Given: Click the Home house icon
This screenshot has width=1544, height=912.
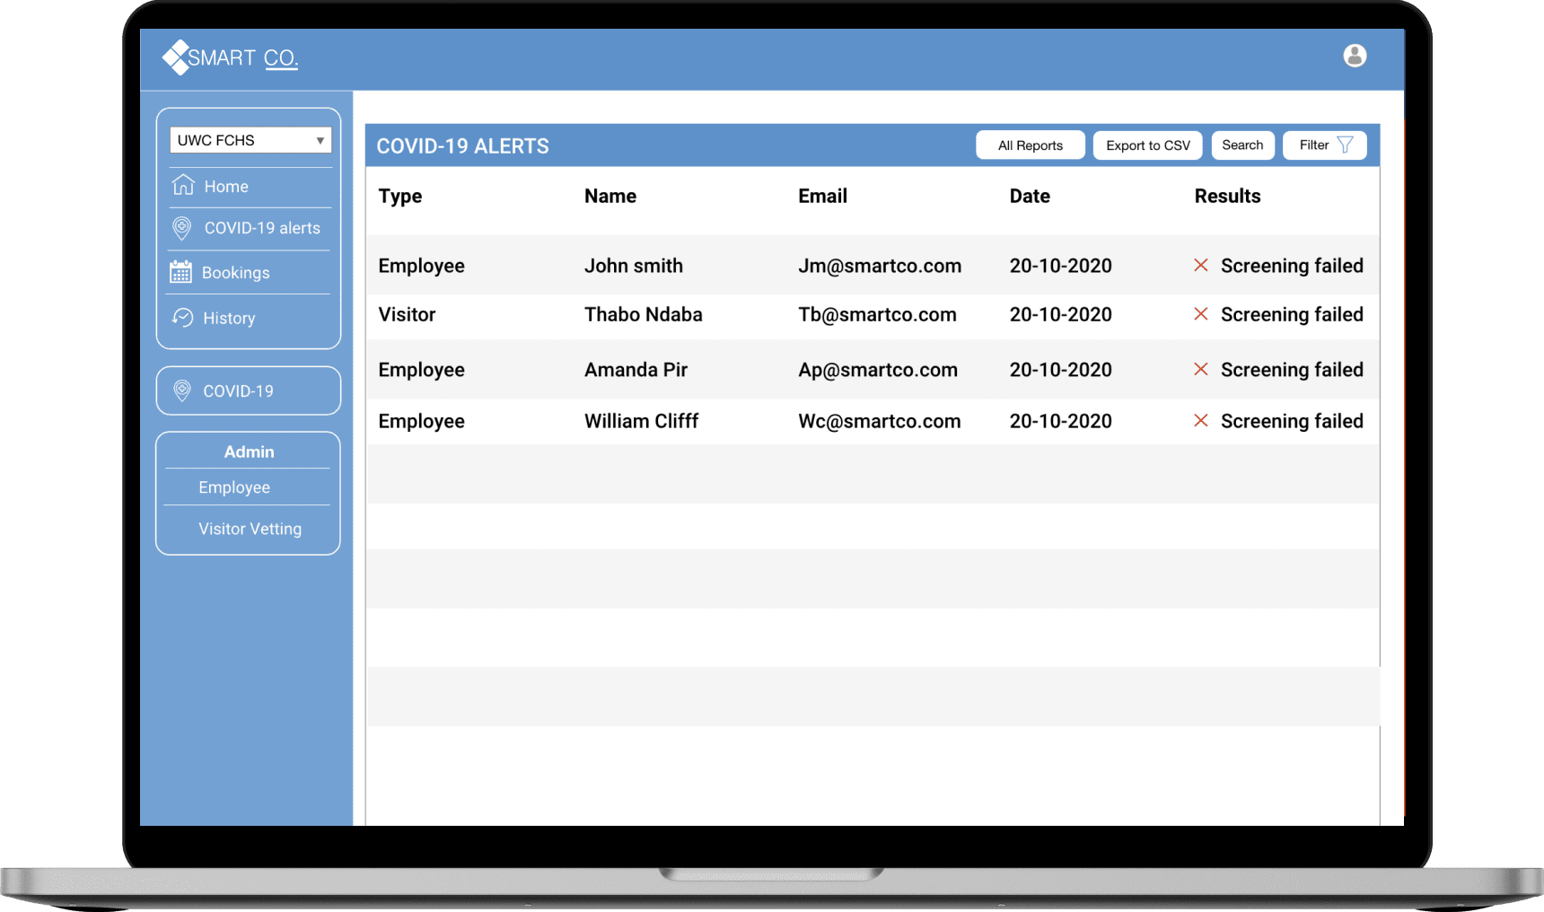Looking at the screenshot, I should click(183, 185).
